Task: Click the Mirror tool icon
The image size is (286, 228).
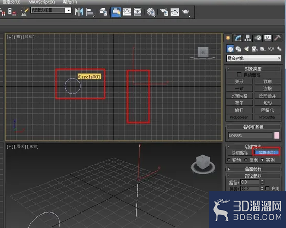Action: click(x=79, y=12)
